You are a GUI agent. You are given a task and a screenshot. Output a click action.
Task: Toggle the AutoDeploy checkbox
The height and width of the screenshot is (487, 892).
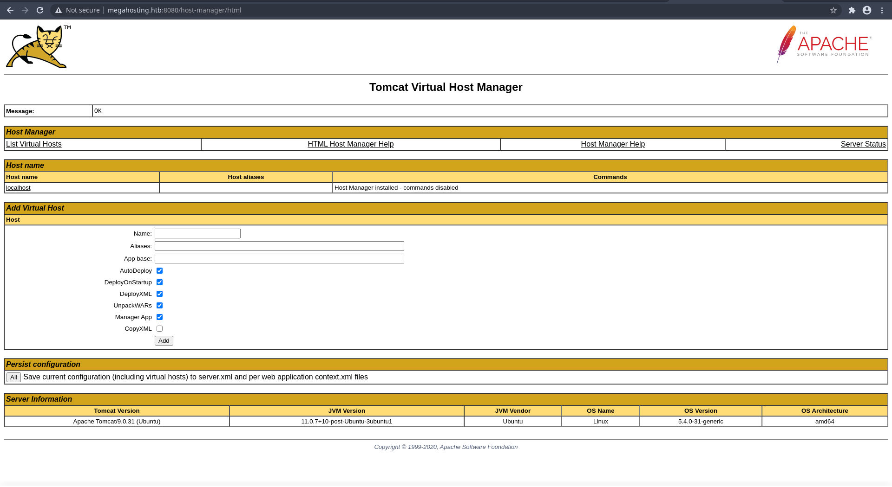(160, 271)
